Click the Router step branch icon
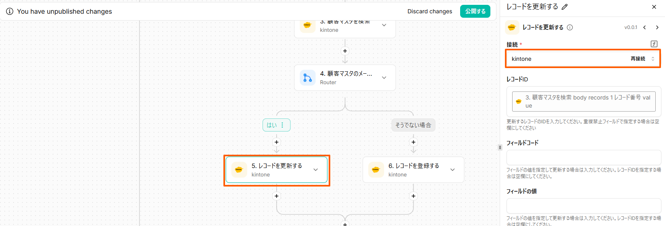This screenshot has height=226, width=665. [x=308, y=78]
